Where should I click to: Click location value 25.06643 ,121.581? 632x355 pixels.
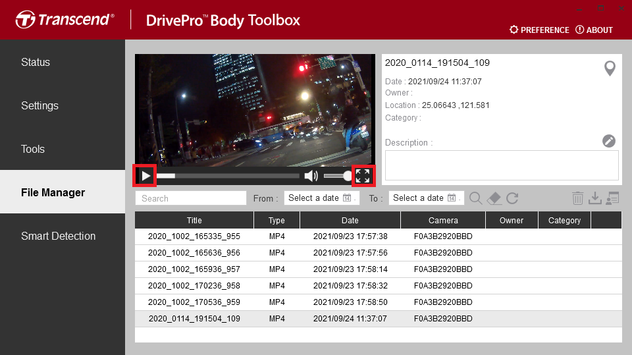coord(456,105)
